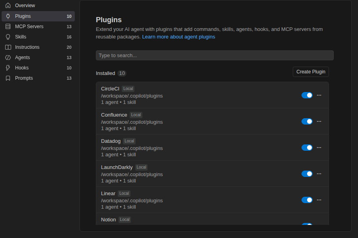The width and height of the screenshot is (358, 238).
Task: Disable the CircleCI plugin toggle
Action: pyautogui.click(x=307, y=95)
